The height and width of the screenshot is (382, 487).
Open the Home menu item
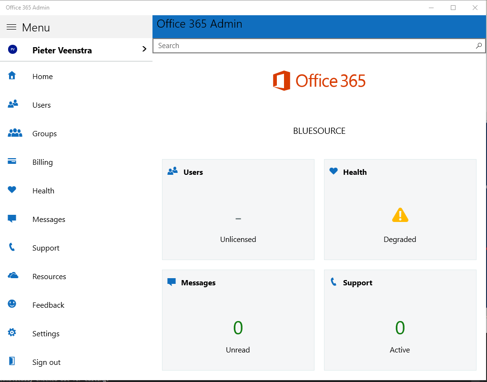coord(76,76)
